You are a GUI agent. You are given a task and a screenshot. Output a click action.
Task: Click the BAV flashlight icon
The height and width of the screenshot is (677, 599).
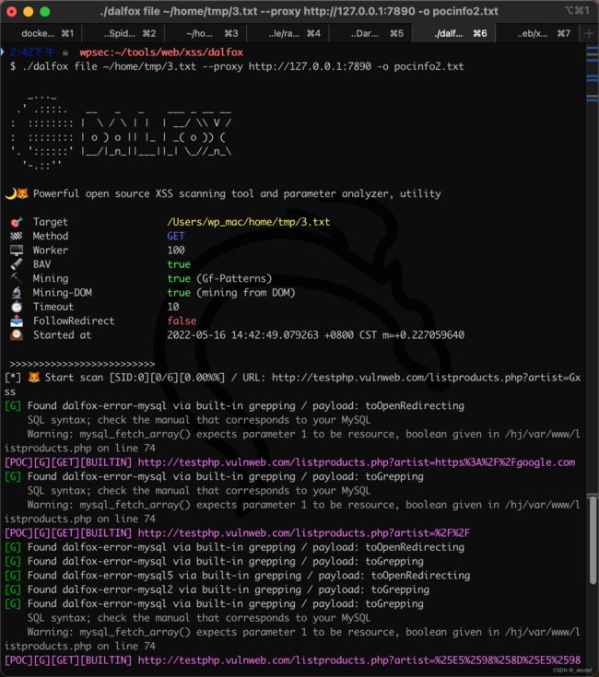pyautogui.click(x=17, y=264)
